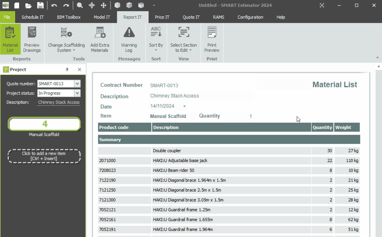Click the scroll up arrow of report scrollbar
The width and height of the screenshot is (382, 237).
[379, 66]
